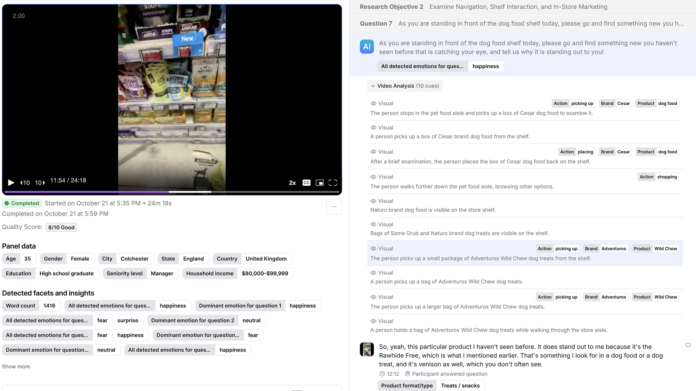
Task: Seek using the video progress bar
Action: pyautogui.click(x=171, y=192)
